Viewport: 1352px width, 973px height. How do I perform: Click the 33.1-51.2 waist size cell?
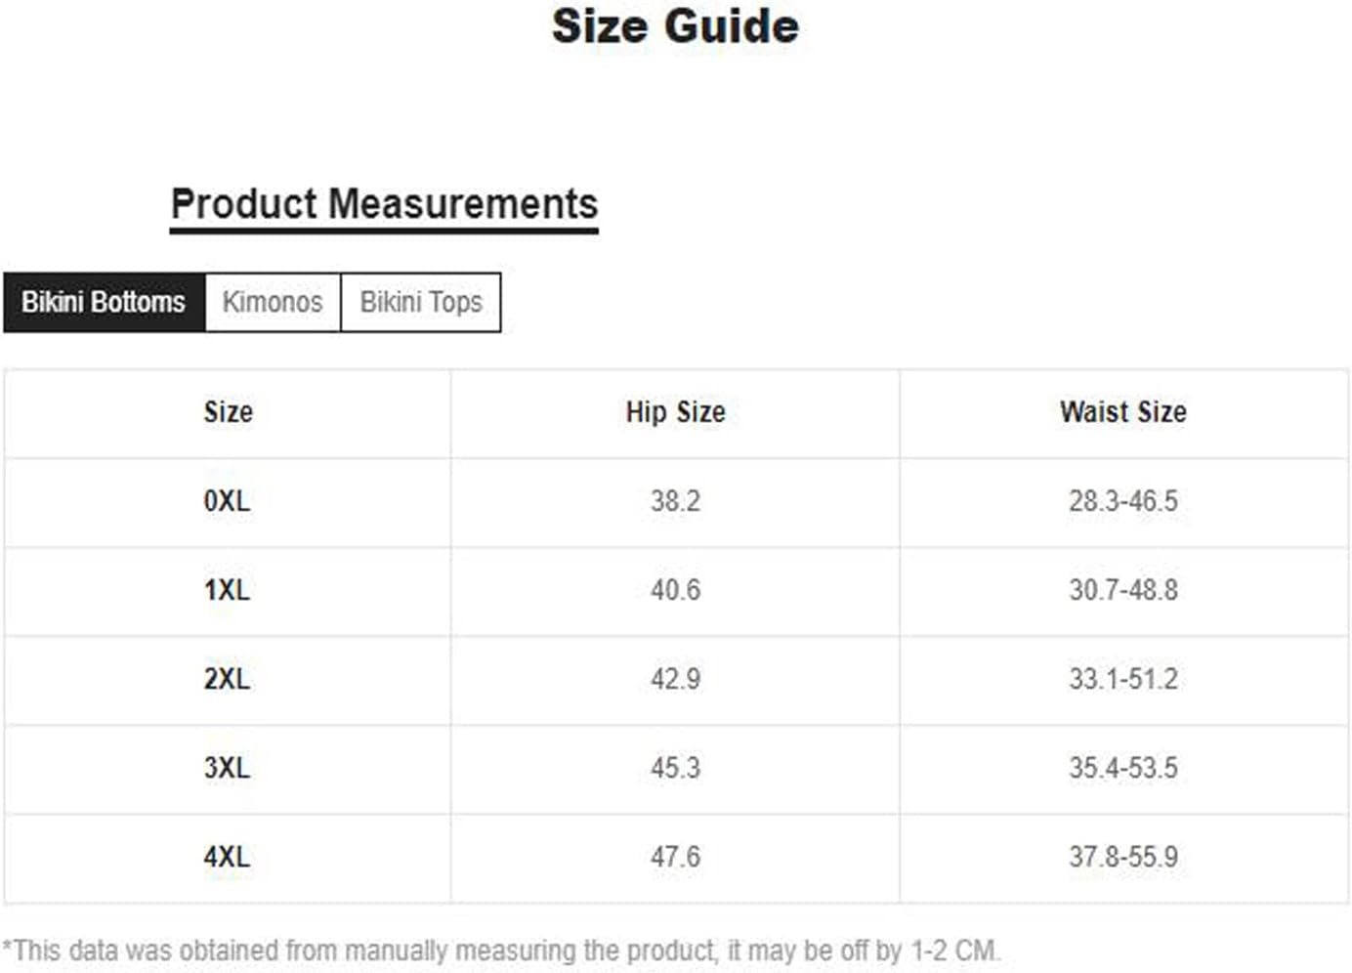pyautogui.click(x=1122, y=679)
